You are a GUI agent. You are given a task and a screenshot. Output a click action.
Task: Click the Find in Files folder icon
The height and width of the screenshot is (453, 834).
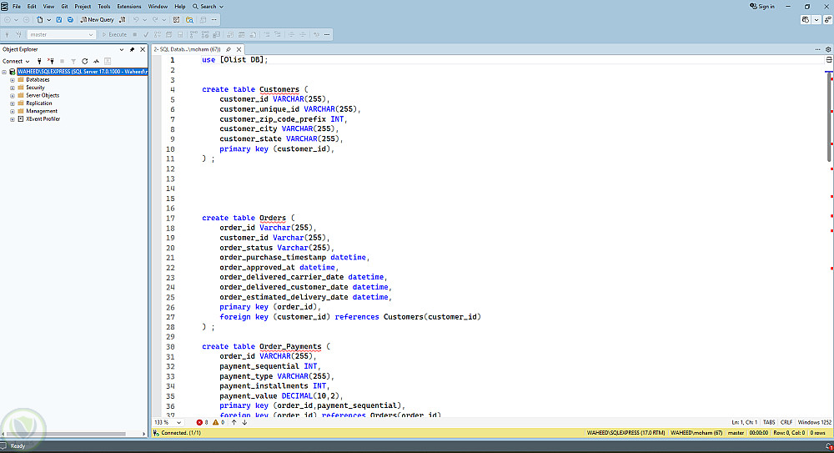[x=189, y=20]
